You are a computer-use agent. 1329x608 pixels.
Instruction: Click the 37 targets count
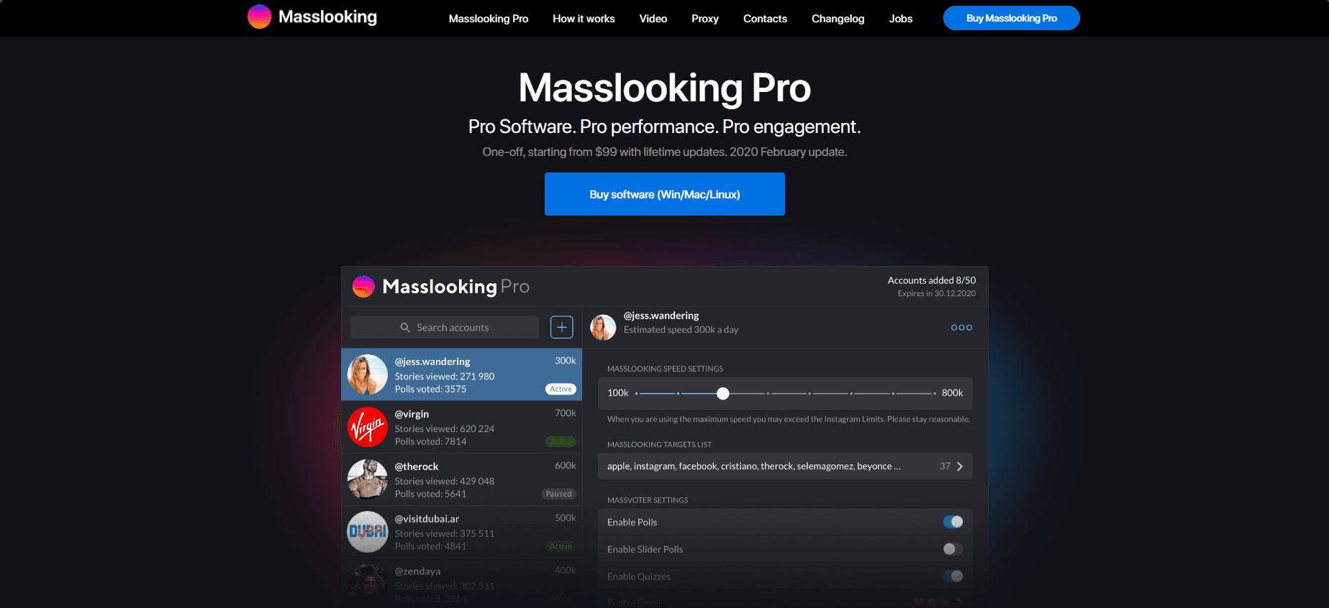pos(945,466)
